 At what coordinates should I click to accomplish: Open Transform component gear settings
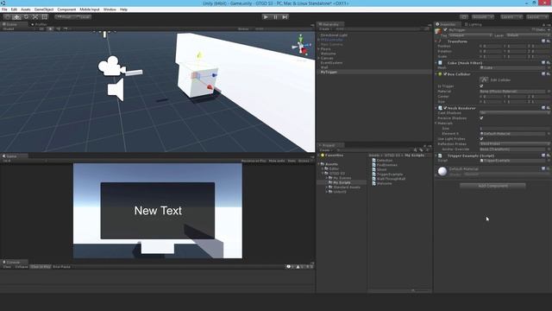tap(549, 41)
